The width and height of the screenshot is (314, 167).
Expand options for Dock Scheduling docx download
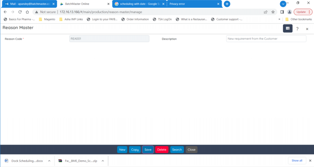[49, 161]
